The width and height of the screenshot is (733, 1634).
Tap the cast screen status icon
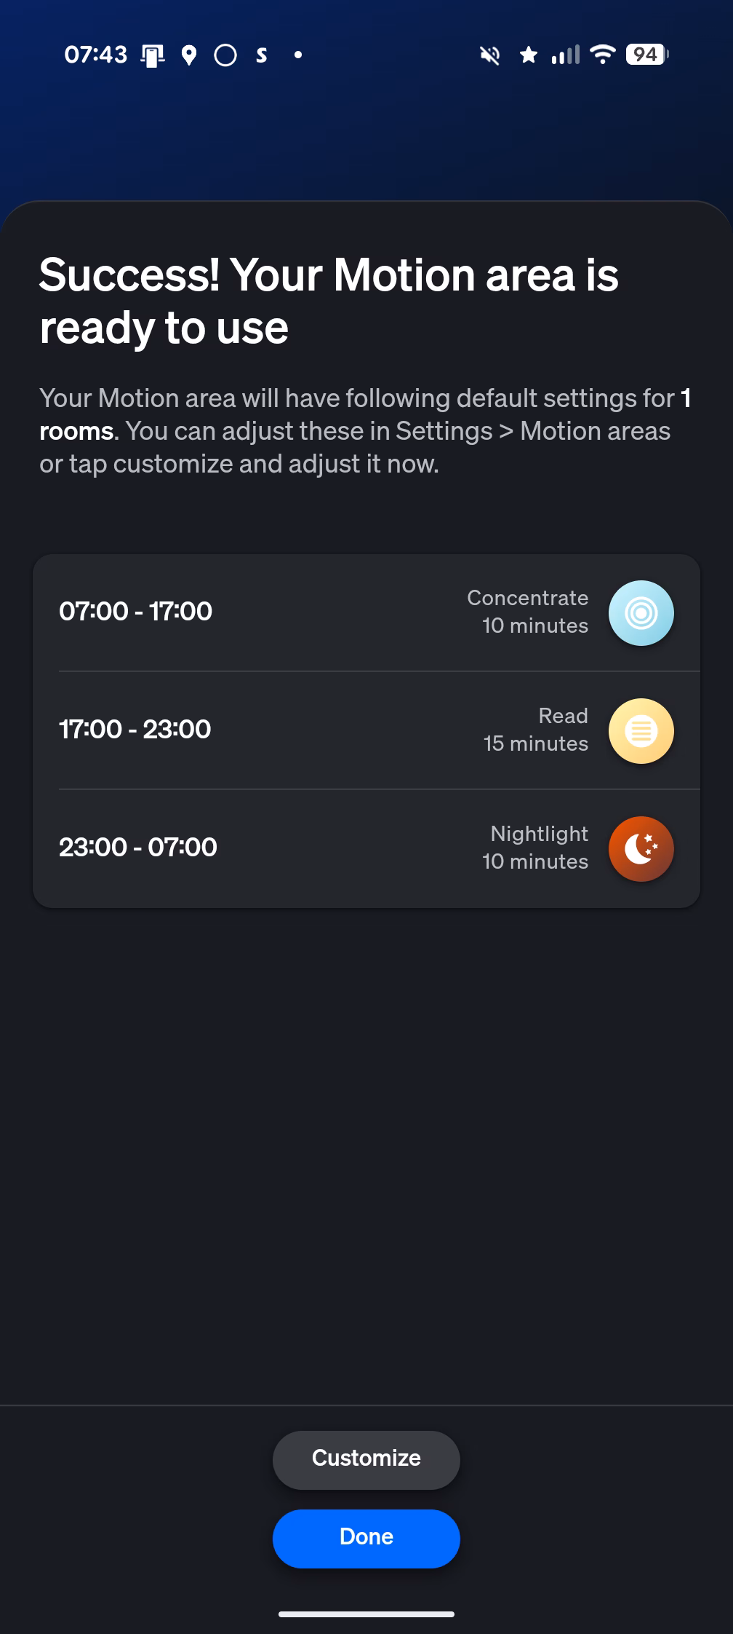click(153, 55)
